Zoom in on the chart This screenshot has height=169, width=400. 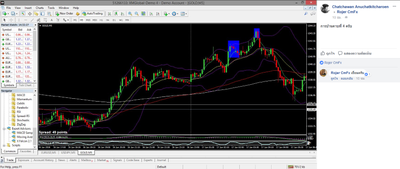(x=130, y=14)
